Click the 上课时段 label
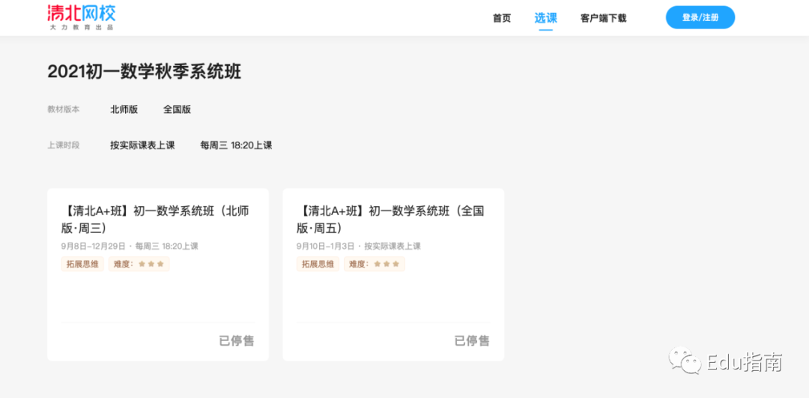This screenshot has height=398, width=809. click(x=64, y=145)
